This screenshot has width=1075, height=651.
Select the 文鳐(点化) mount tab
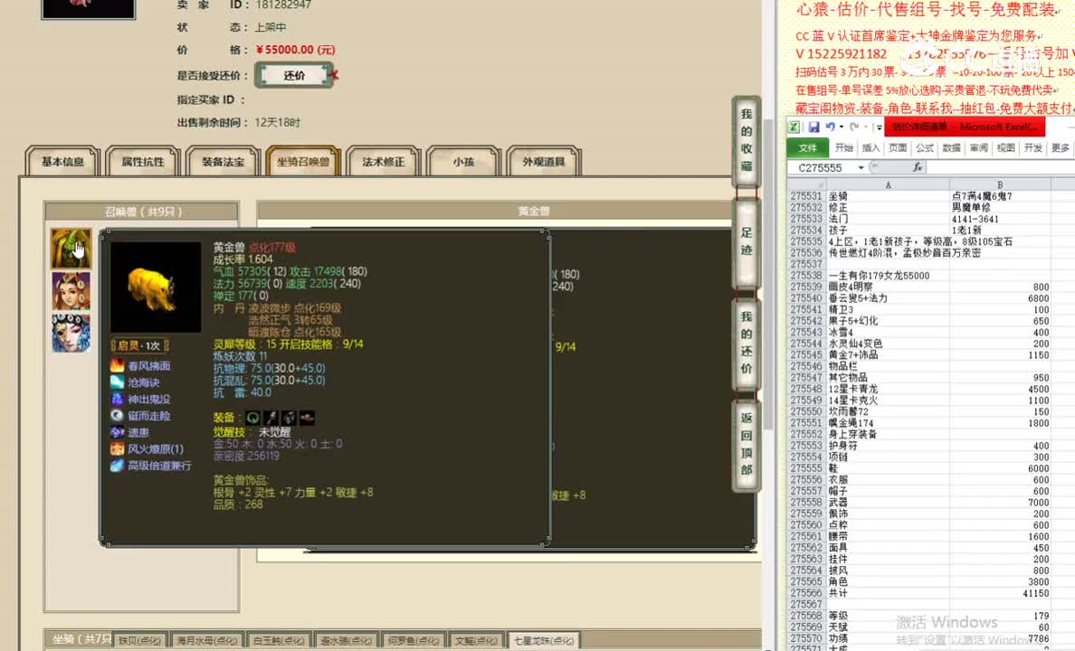477,640
